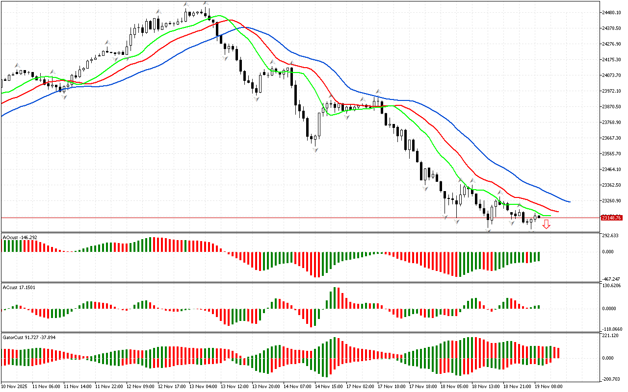This screenshot has width=628, height=392.
Task: Select the AOcust indicator label
Action: (x=20, y=237)
